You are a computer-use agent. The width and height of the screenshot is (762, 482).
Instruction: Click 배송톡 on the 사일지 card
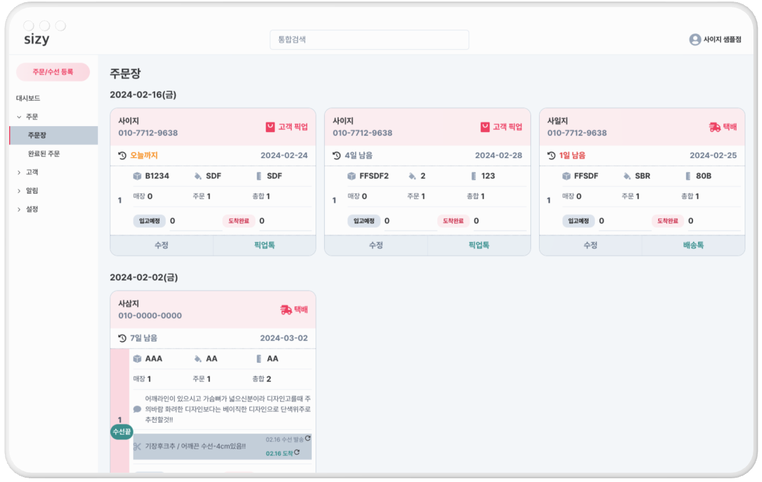pos(693,245)
